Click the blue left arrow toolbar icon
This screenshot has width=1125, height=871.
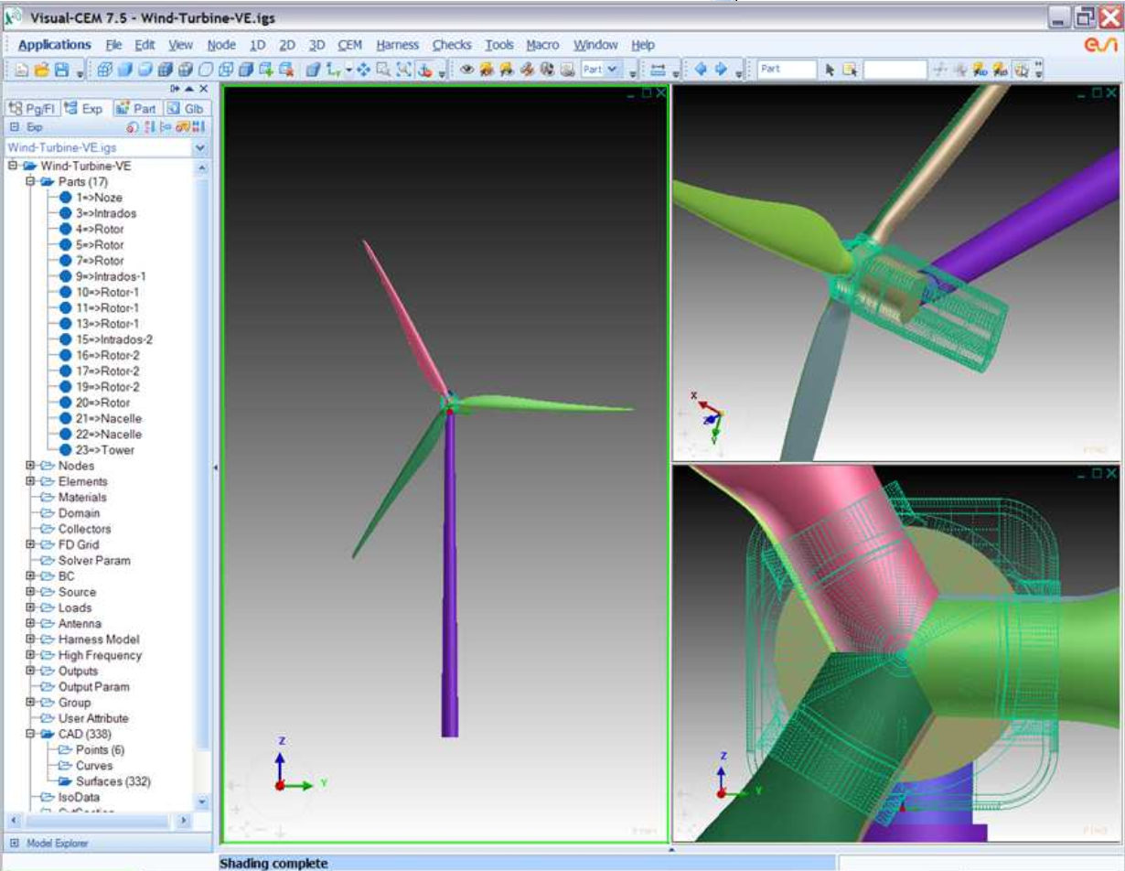(x=702, y=70)
